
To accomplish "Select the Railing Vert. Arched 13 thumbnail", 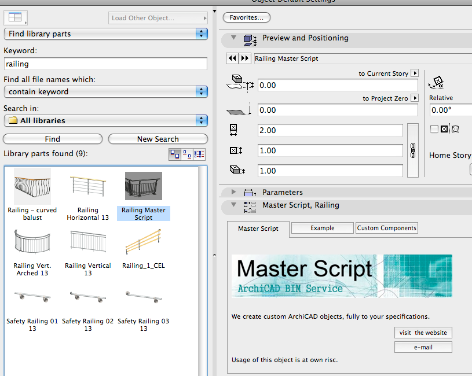I will click(x=32, y=244).
